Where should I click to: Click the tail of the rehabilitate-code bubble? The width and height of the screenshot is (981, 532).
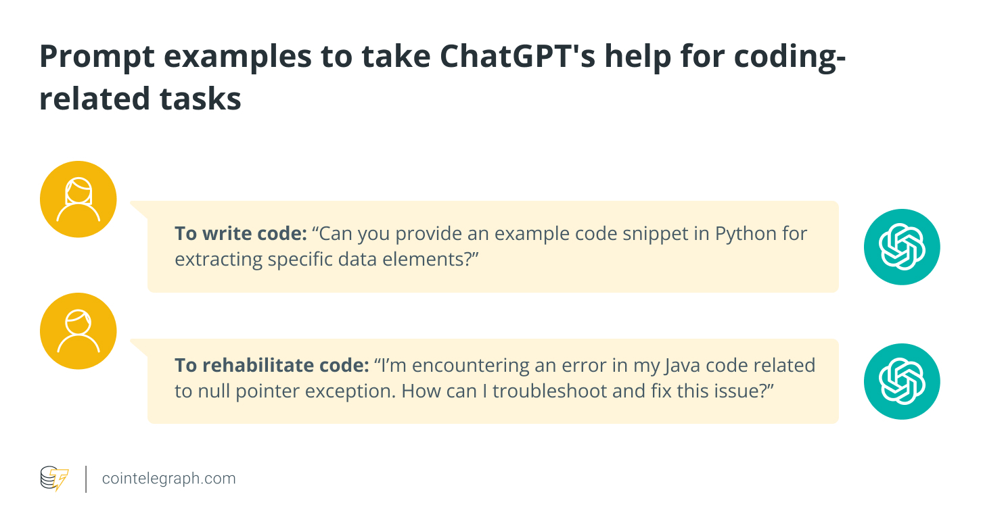pos(139,346)
